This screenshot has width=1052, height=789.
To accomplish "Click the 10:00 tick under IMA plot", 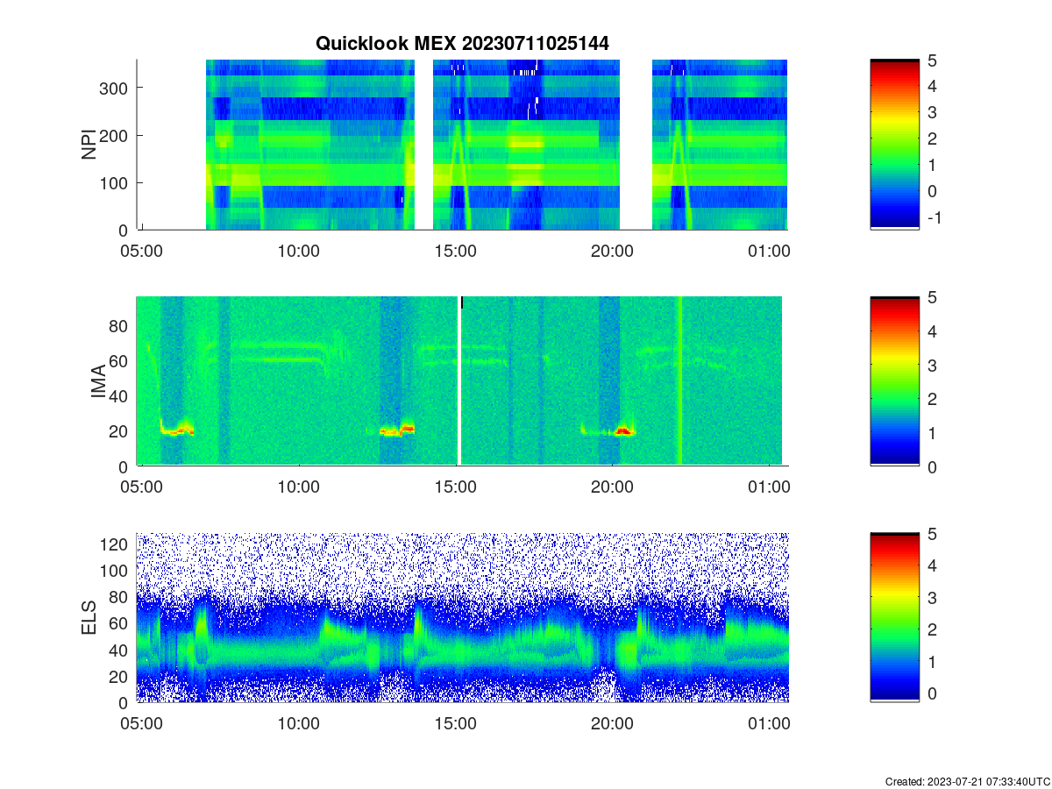I will pyautogui.click(x=298, y=487).
